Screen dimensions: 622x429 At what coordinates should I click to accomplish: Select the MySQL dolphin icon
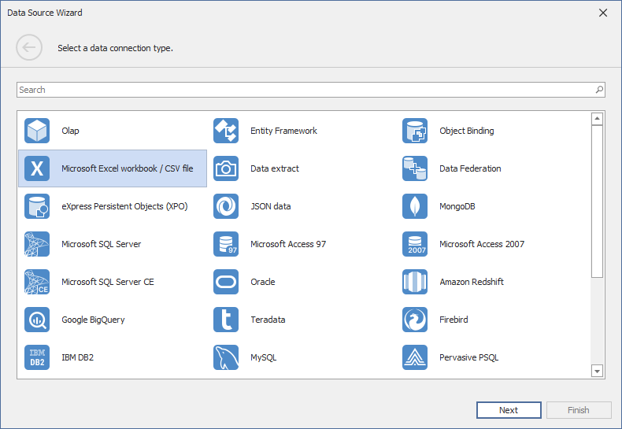tap(226, 357)
